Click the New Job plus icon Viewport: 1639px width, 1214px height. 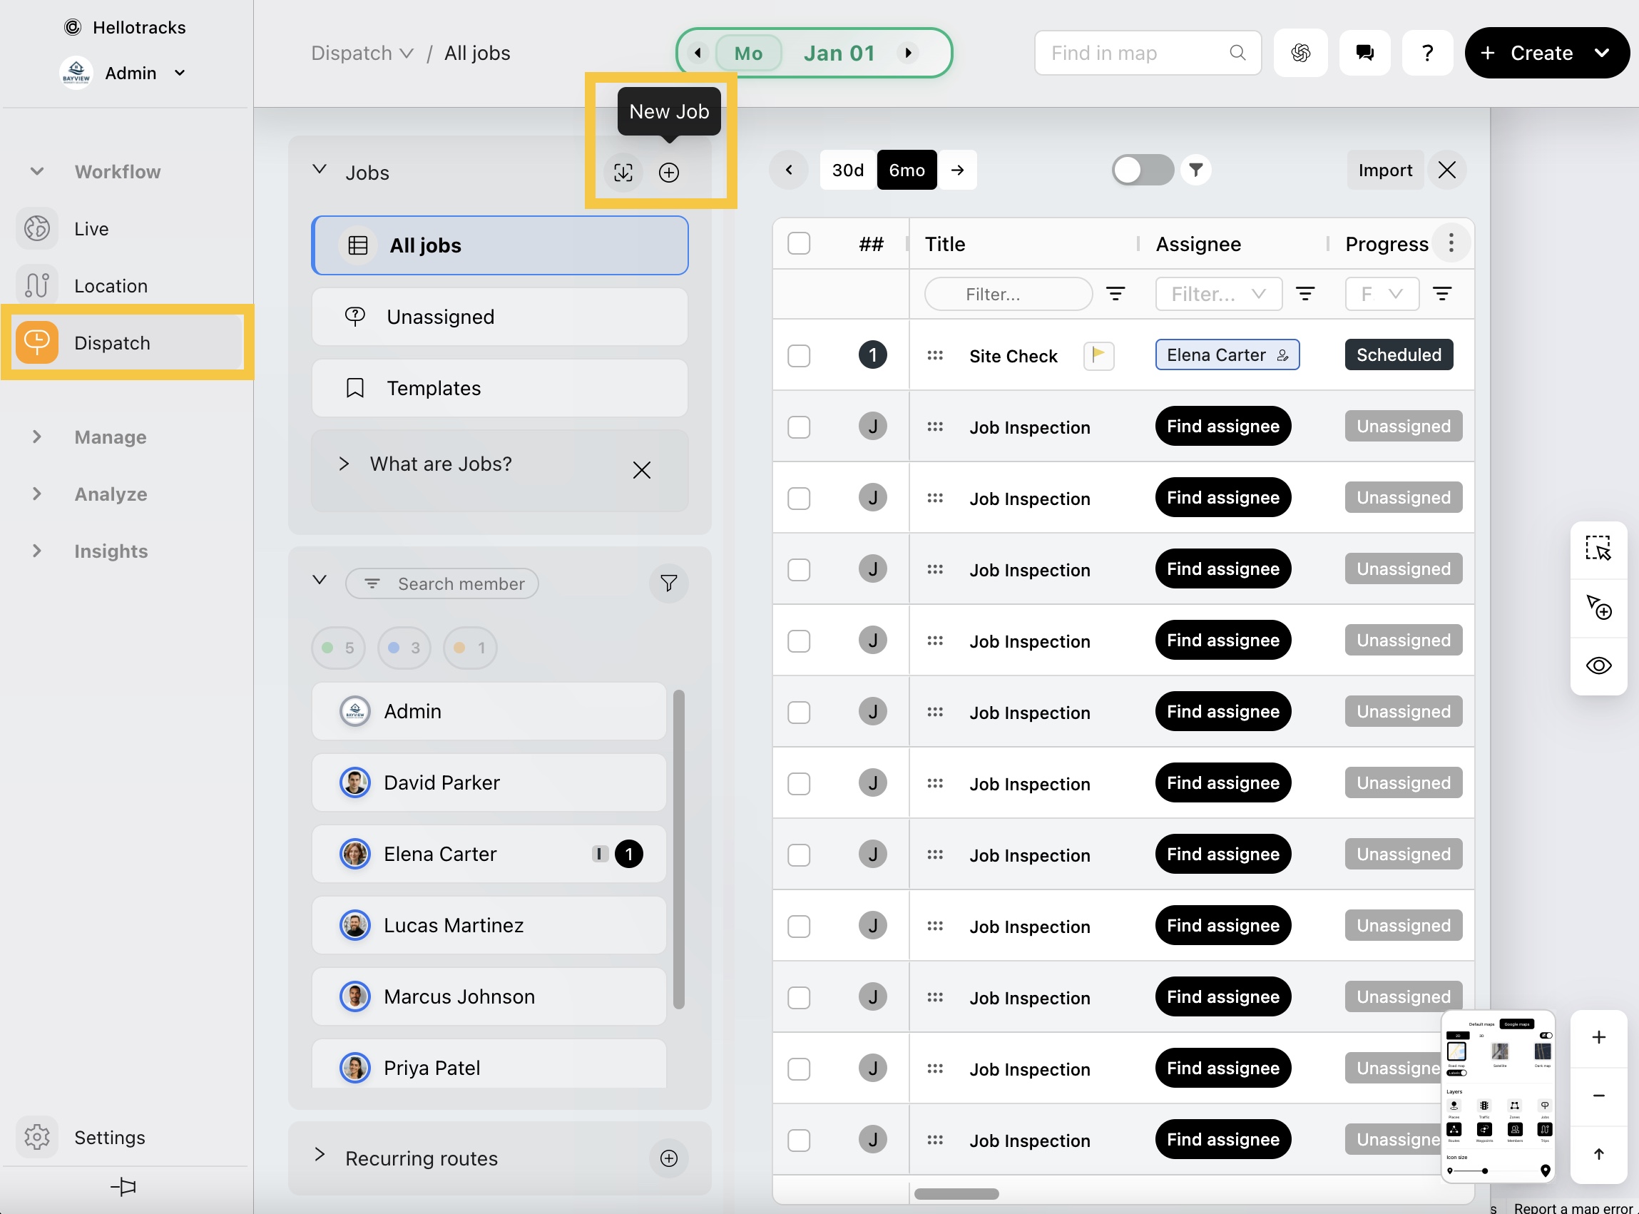point(668,173)
